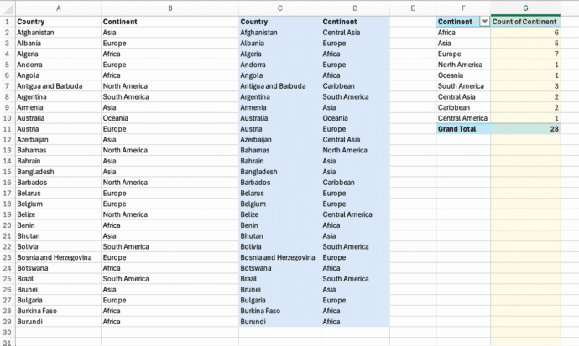Click Central America in the pivot table
Image resolution: width=579 pixels, height=346 pixels.
[x=462, y=118]
